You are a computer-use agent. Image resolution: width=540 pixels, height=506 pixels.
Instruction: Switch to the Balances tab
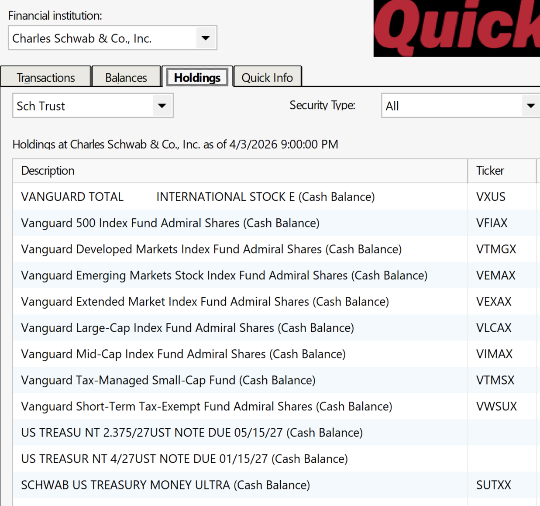pos(126,77)
